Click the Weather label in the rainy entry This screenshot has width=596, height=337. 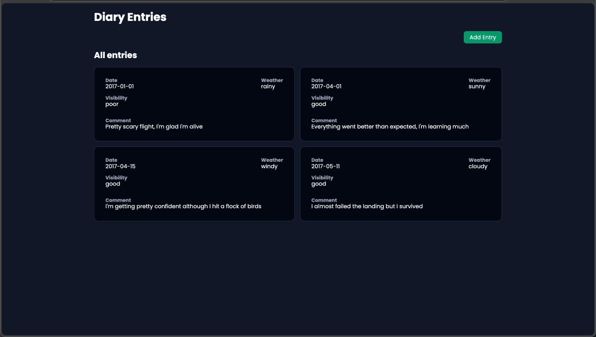coord(272,80)
